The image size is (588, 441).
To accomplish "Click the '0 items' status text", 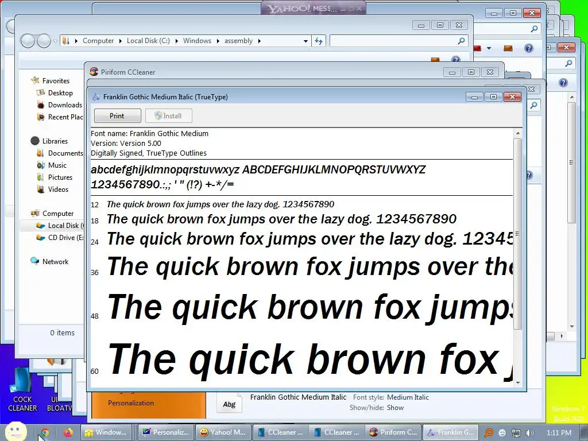I will tap(62, 332).
